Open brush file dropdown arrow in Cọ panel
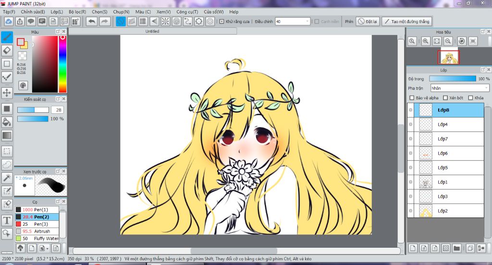The height and width of the screenshot is (265, 492). point(47,248)
